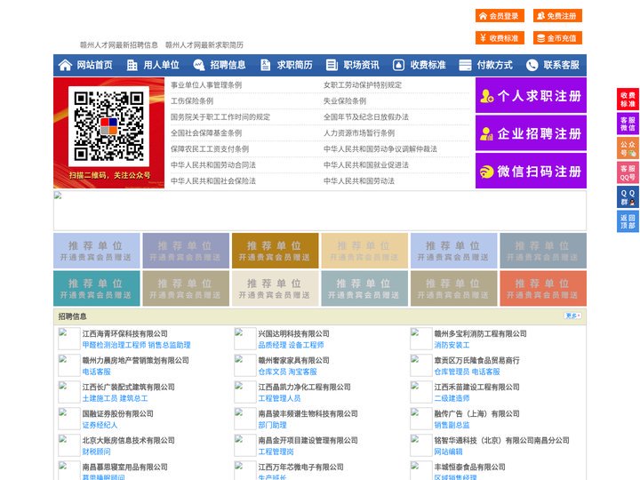The image size is (640, 480).
Task: Click the logo image for 国融证券股份有限公司
Action: [69, 419]
